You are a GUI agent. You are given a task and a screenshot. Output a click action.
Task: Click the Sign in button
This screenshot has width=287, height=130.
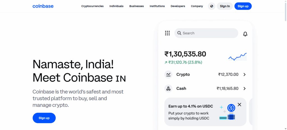click(225, 6)
